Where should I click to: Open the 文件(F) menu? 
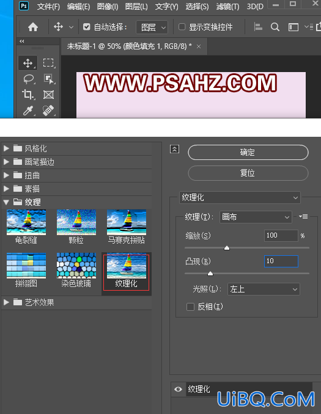click(x=48, y=6)
